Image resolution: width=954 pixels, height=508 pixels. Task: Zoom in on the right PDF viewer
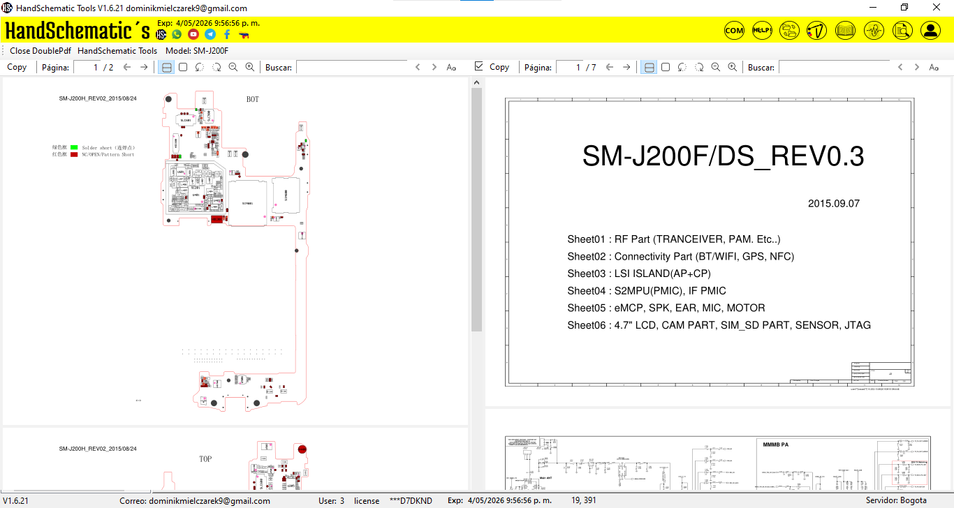coord(733,67)
